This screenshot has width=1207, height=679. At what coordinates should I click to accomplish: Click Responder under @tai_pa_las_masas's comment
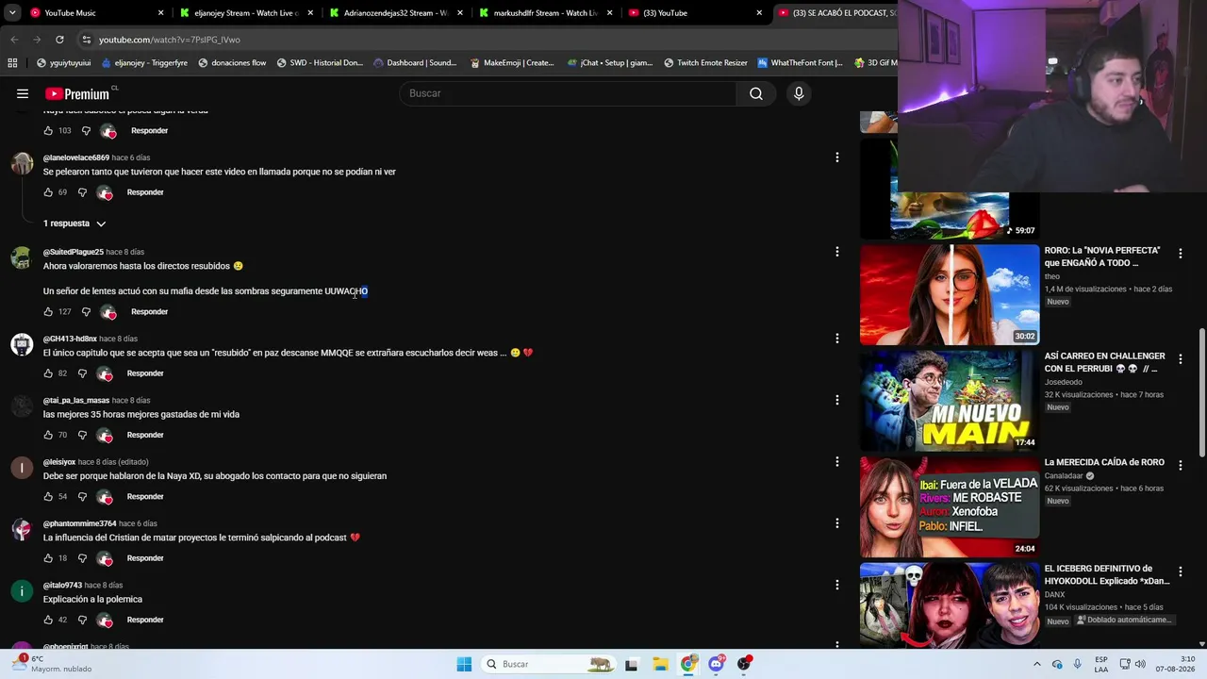pyautogui.click(x=145, y=435)
